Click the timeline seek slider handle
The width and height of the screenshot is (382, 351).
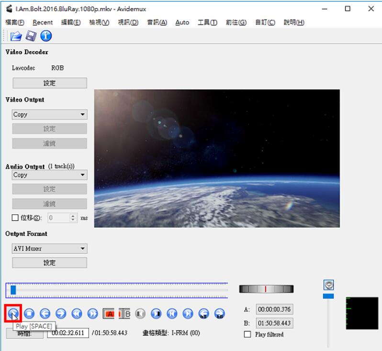click(x=13, y=290)
